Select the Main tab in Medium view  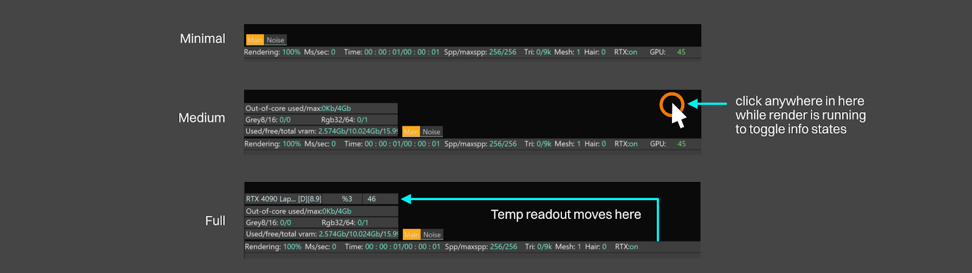click(x=411, y=132)
